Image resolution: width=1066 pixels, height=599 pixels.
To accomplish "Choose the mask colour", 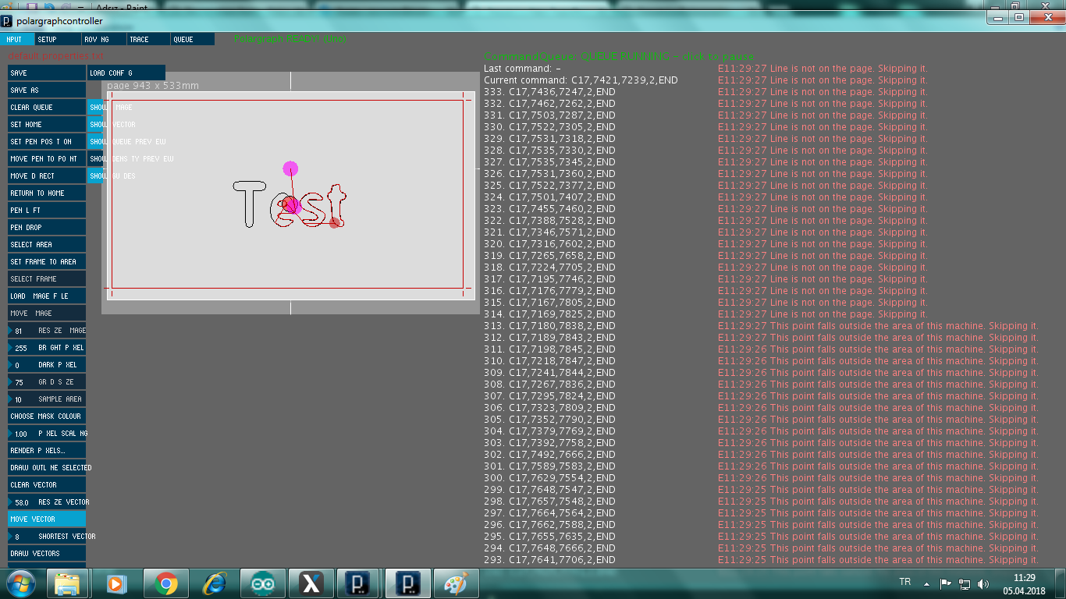I will point(47,416).
